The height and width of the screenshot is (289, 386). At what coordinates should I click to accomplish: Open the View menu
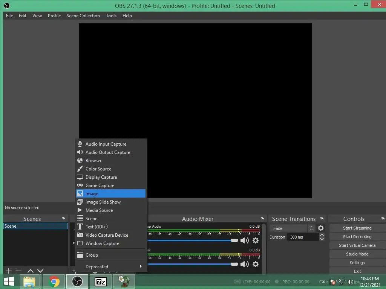tap(37, 16)
